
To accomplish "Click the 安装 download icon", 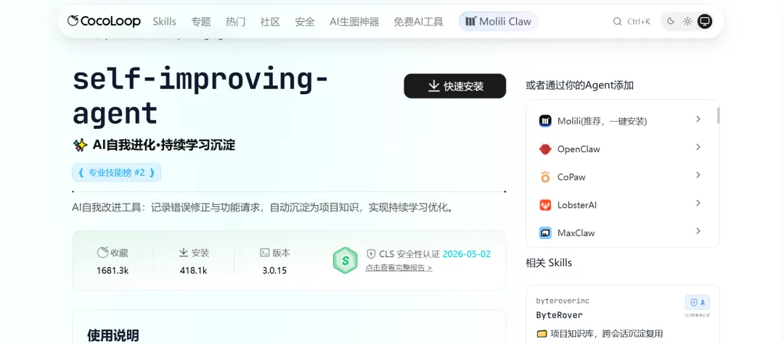I will coord(184,253).
